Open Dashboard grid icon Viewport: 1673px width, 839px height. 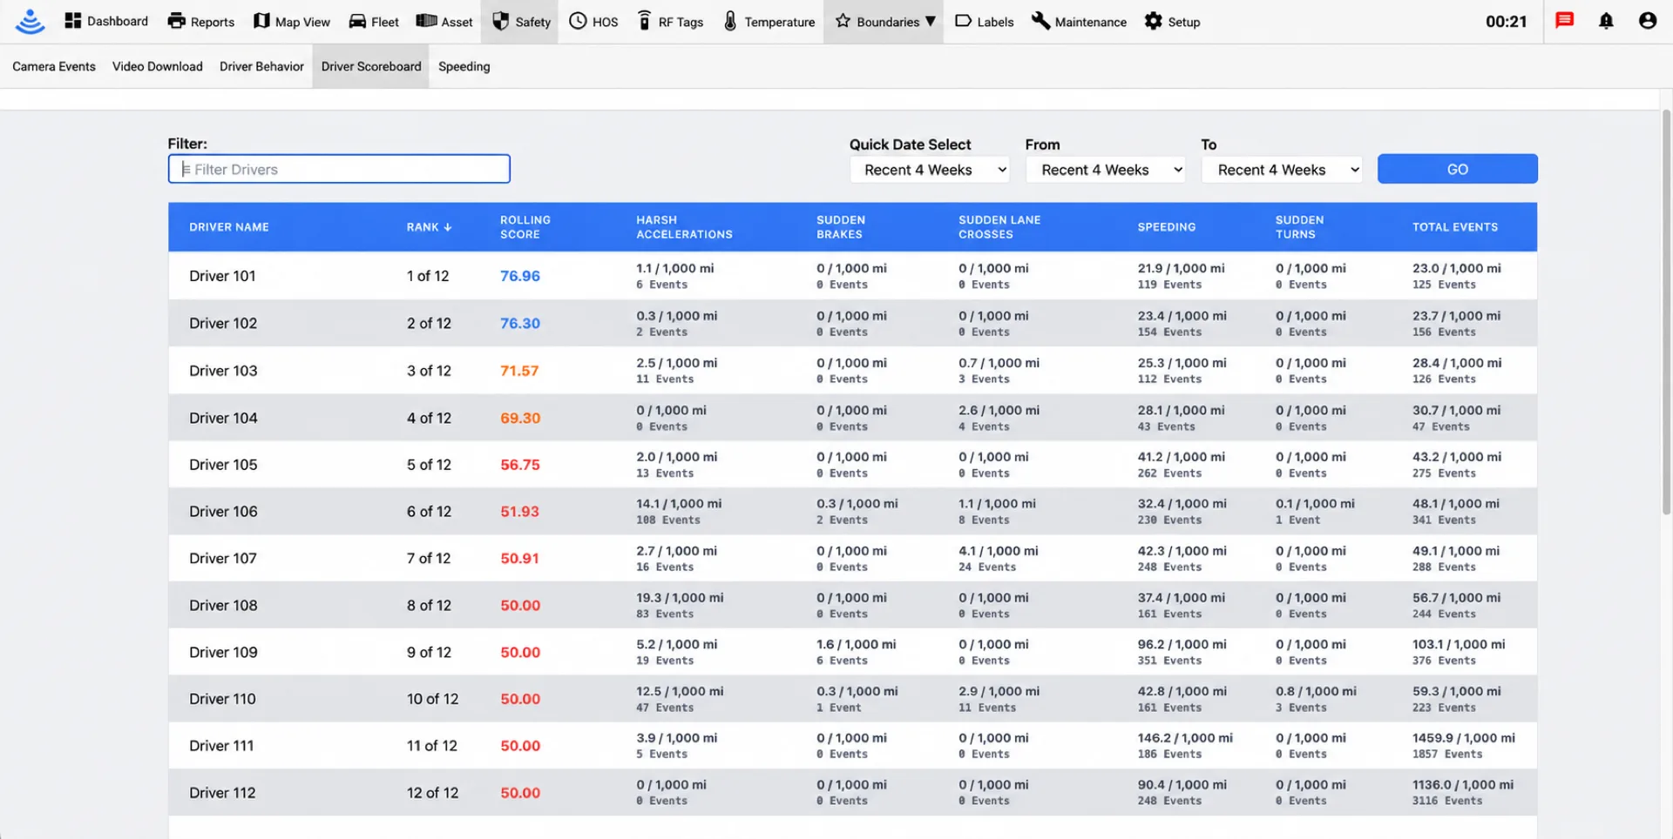(73, 21)
